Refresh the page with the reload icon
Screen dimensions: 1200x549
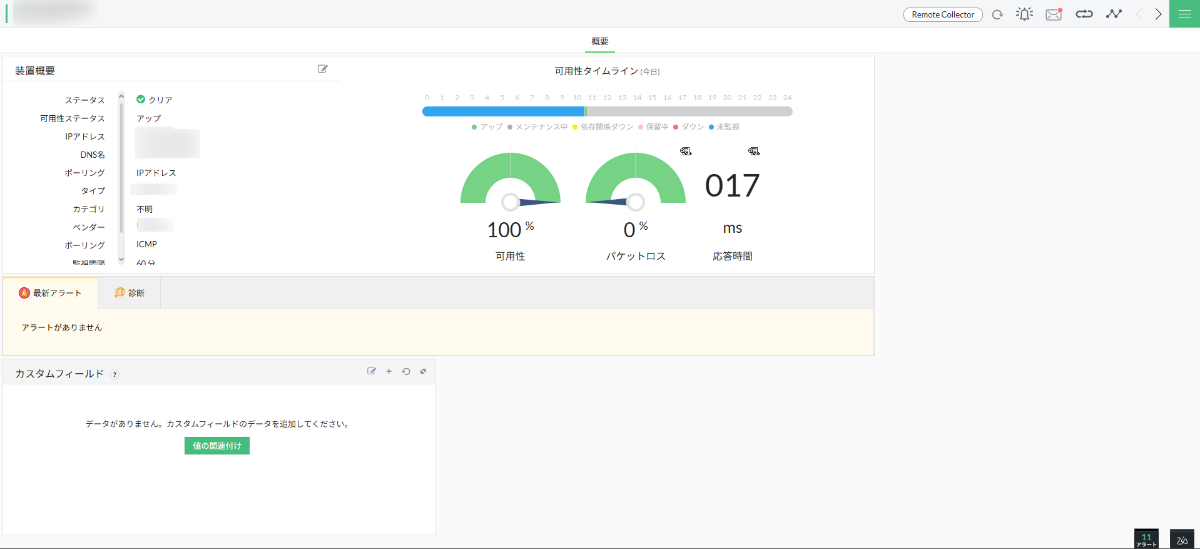pyautogui.click(x=997, y=14)
